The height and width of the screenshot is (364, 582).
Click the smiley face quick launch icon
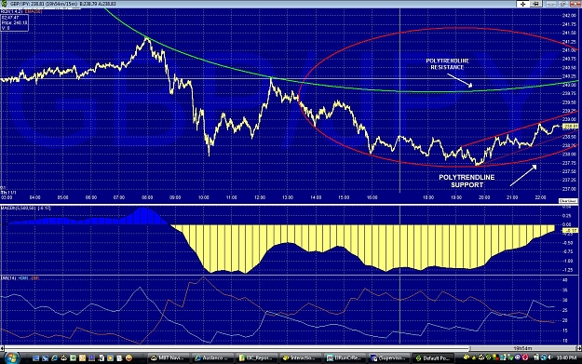click(129, 358)
